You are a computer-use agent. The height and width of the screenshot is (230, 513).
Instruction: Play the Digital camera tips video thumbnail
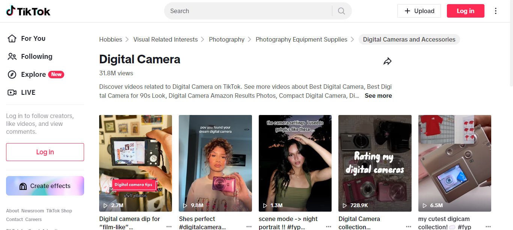point(136,163)
